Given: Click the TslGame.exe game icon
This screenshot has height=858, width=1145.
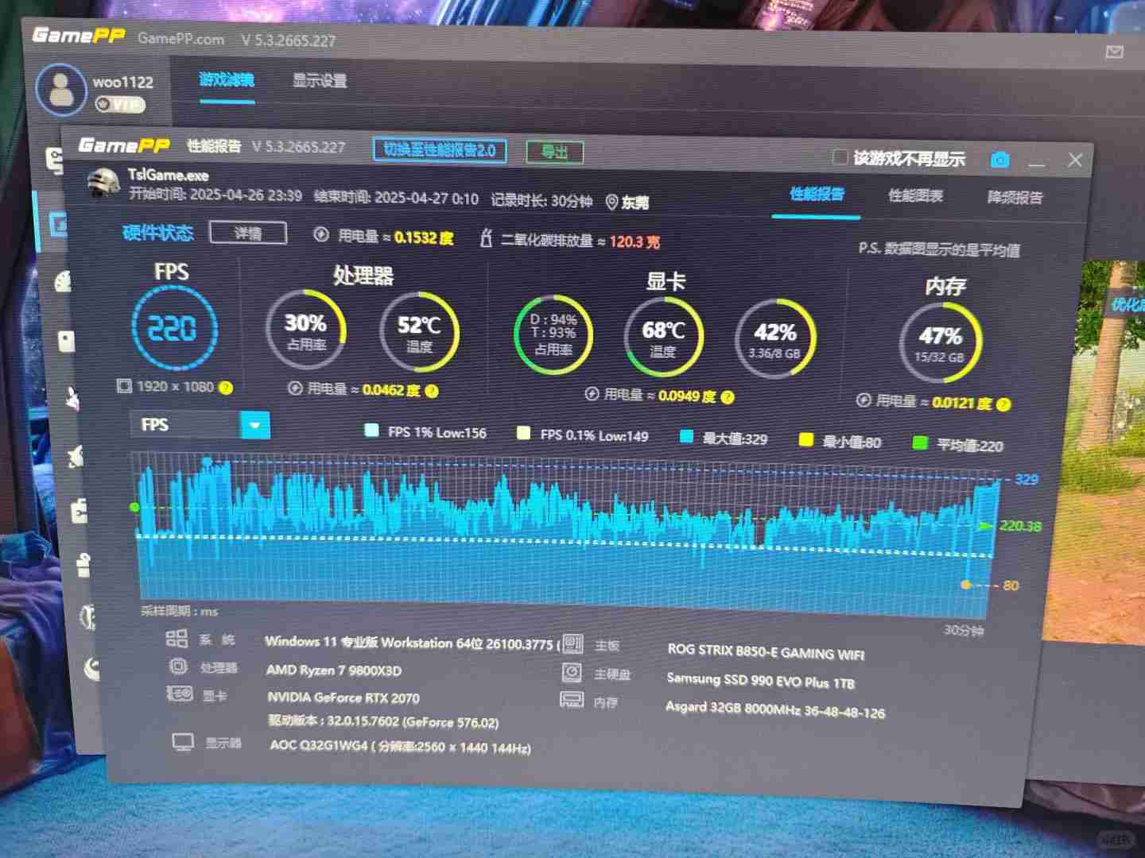Looking at the screenshot, I should tap(103, 184).
